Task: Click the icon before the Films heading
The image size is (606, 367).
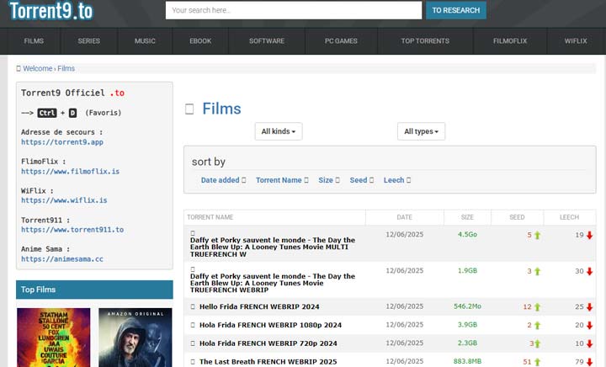Action: [x=189, y=109]
